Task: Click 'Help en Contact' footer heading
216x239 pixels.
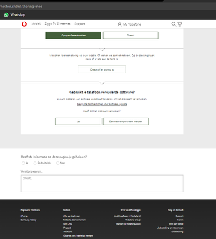Action: tap(175, 210)
